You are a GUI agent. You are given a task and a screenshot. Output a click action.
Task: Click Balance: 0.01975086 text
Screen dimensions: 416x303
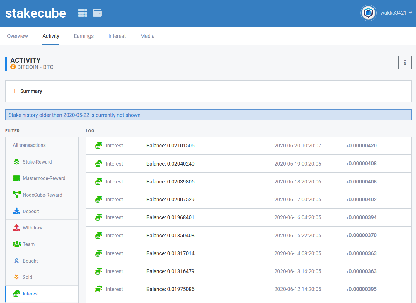171,289
